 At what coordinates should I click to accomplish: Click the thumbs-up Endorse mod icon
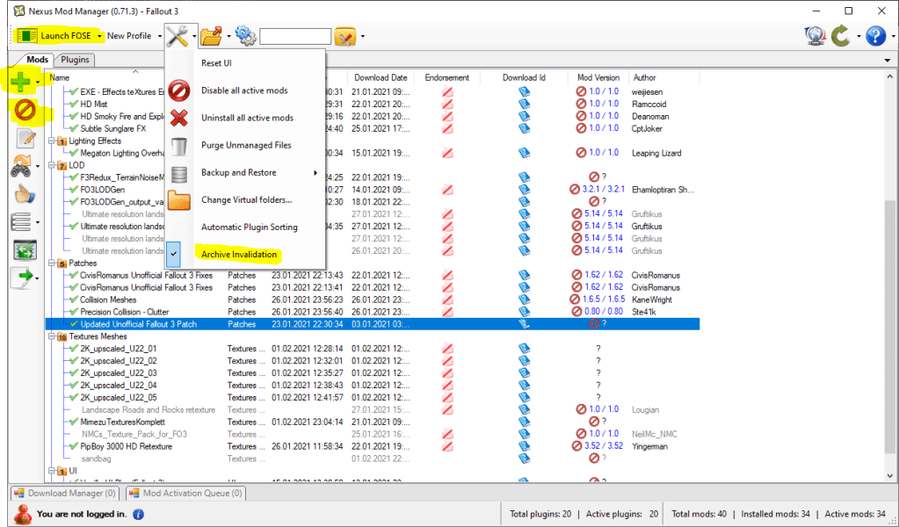[x=25, y=194]
